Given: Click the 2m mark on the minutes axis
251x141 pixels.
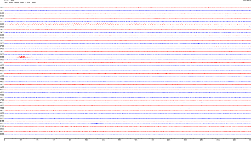Looking at the screenshot, I should (x=21, y=140).
